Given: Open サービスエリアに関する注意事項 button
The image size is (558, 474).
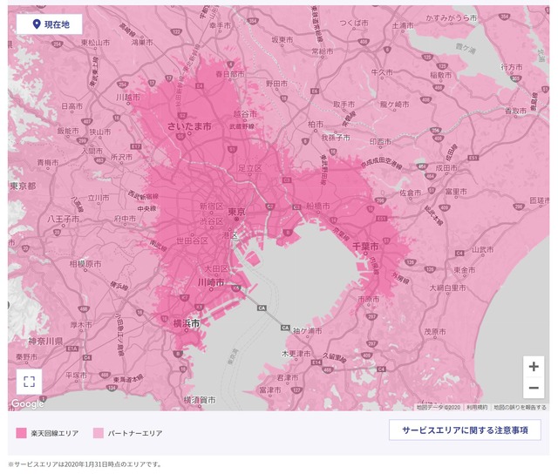Looking at the screenshot, I should (x=465, y=430).
